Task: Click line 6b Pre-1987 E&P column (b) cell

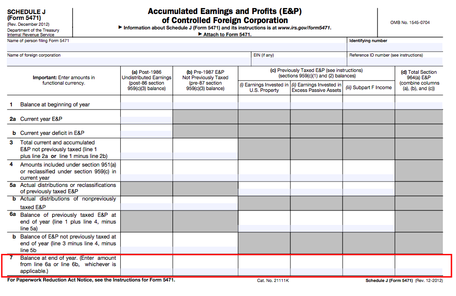Action: [x=206, y=250]
